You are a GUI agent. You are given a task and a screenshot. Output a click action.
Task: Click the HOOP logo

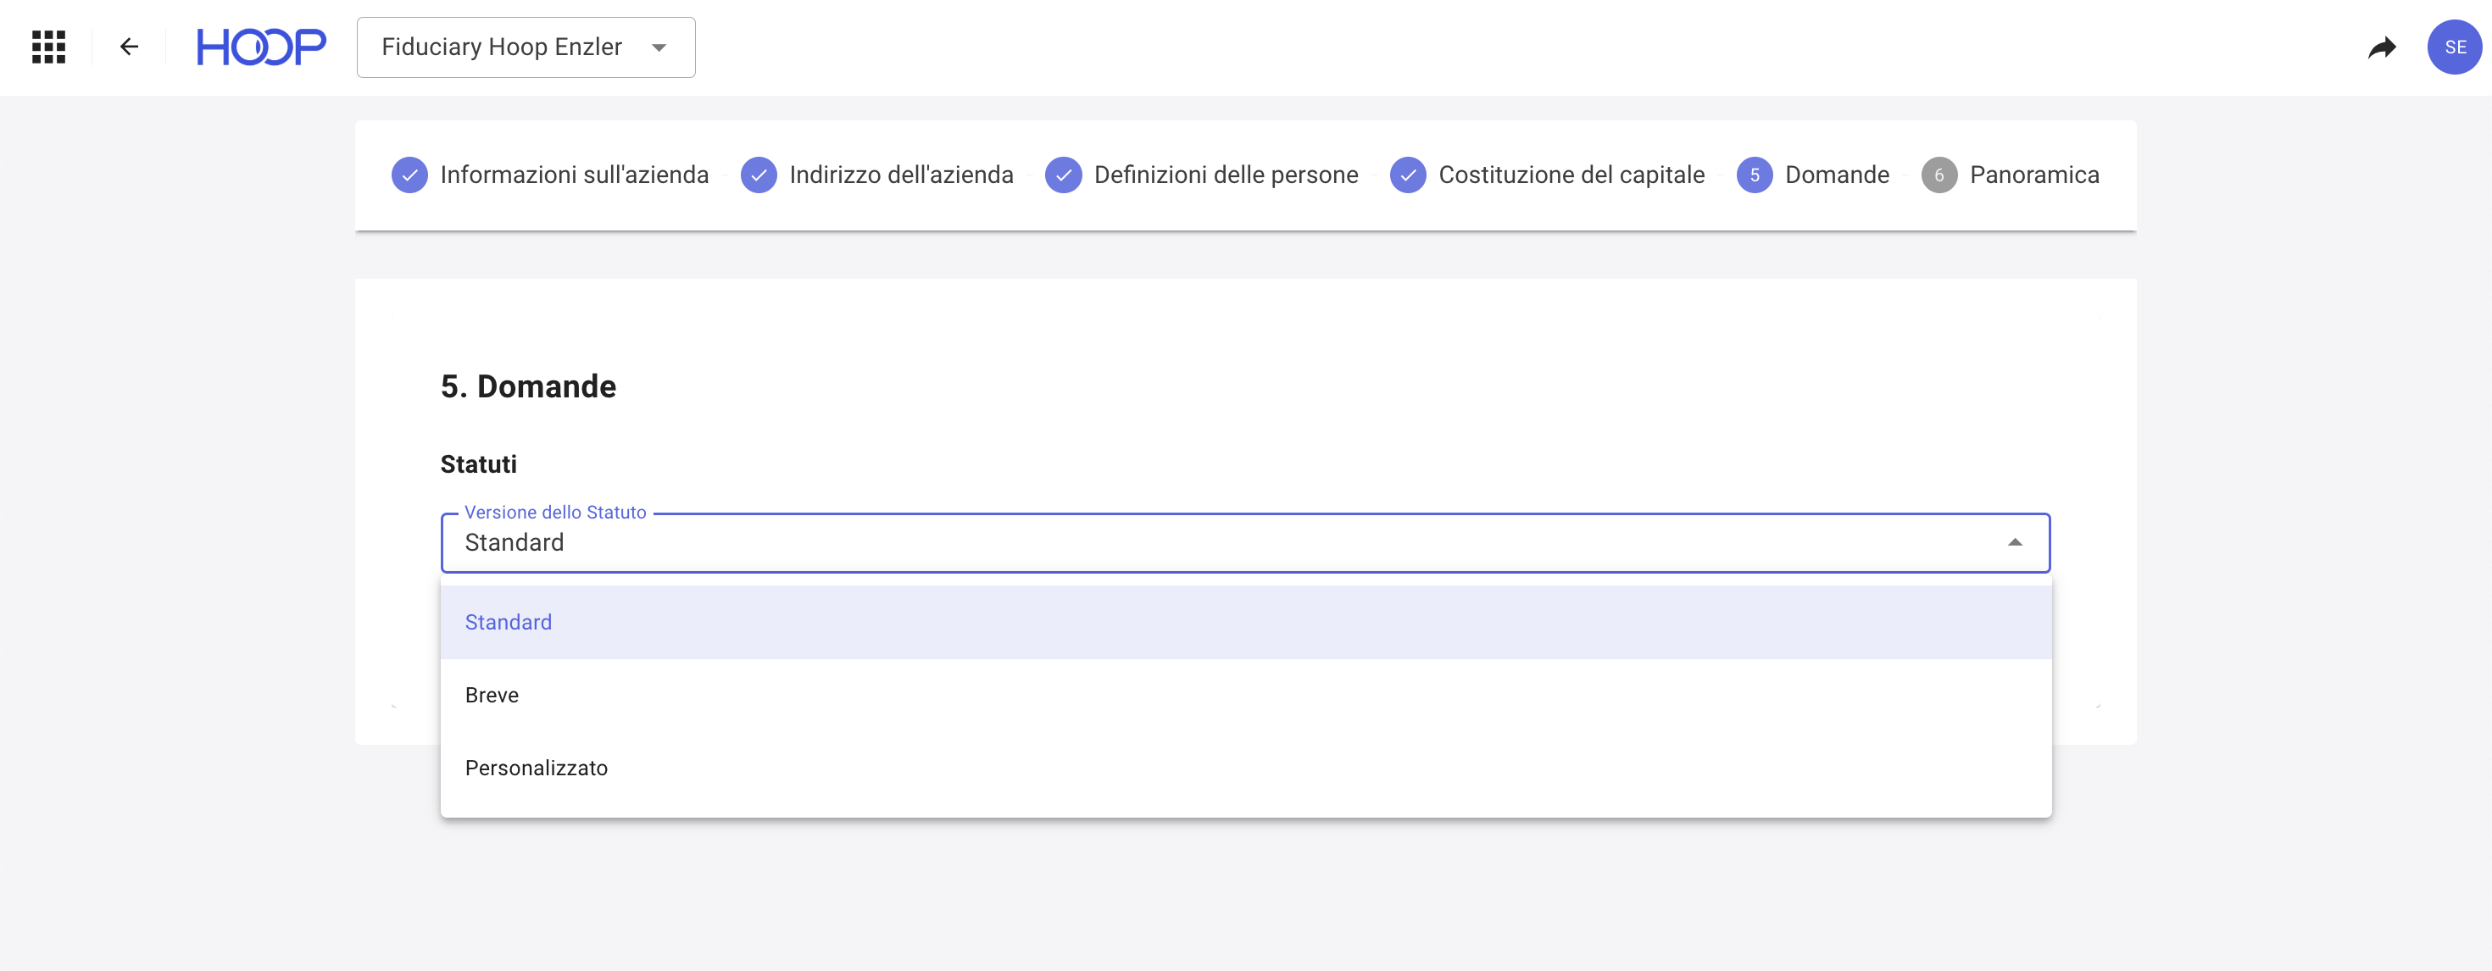click(261, 47)
